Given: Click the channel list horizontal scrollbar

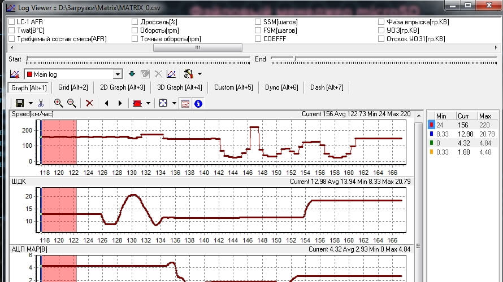Looking at the screenshot, I should (198, 48).
